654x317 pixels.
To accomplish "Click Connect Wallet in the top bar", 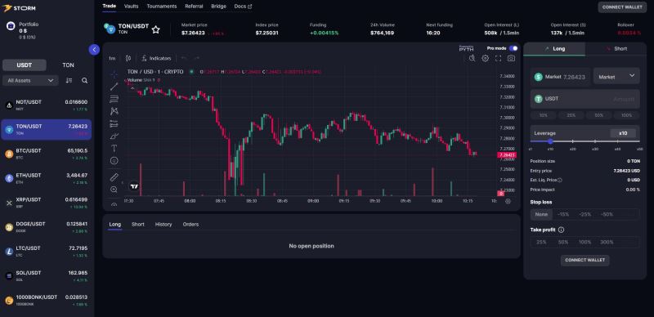I will point(622,7).
